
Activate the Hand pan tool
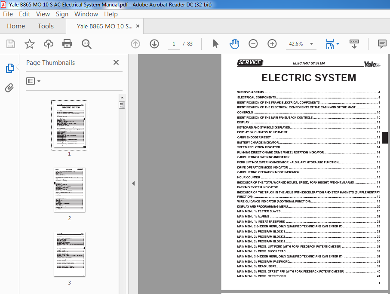tap(234, 44)
